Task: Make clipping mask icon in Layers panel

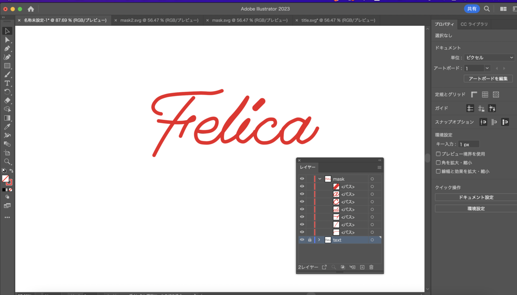Action: pos(343,267)
